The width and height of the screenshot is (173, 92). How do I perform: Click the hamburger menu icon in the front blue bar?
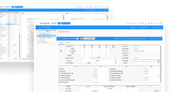(x=40, y=27)
